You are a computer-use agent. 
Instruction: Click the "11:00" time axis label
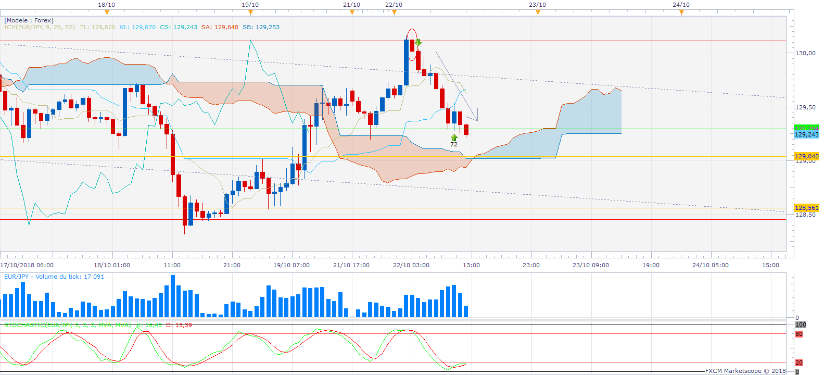pyautogui.click(x=172, y=265)
